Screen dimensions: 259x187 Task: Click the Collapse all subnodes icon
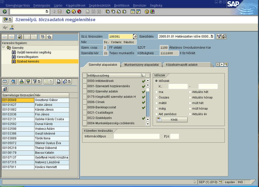(x=49, y=37)
